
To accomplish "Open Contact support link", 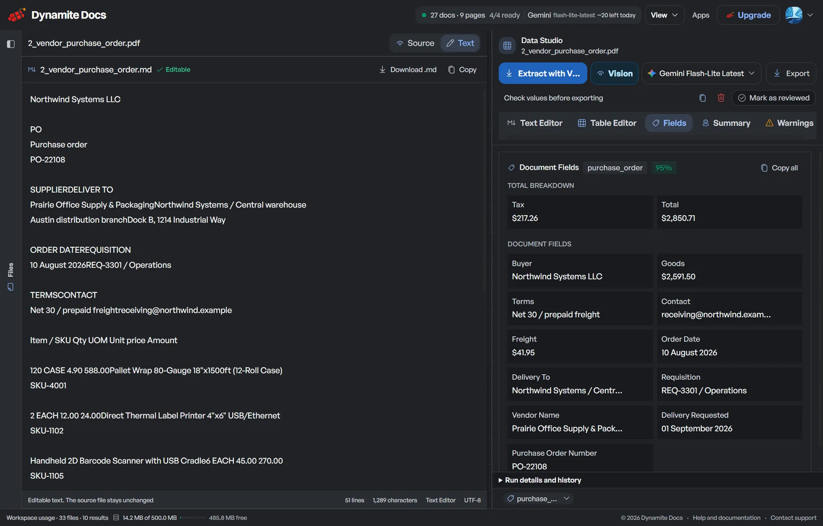I will (x=793, y=517).
